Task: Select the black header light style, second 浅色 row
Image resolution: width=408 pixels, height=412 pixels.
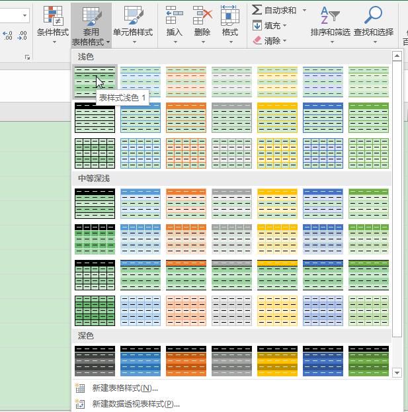Action: (x=95, y=118)
